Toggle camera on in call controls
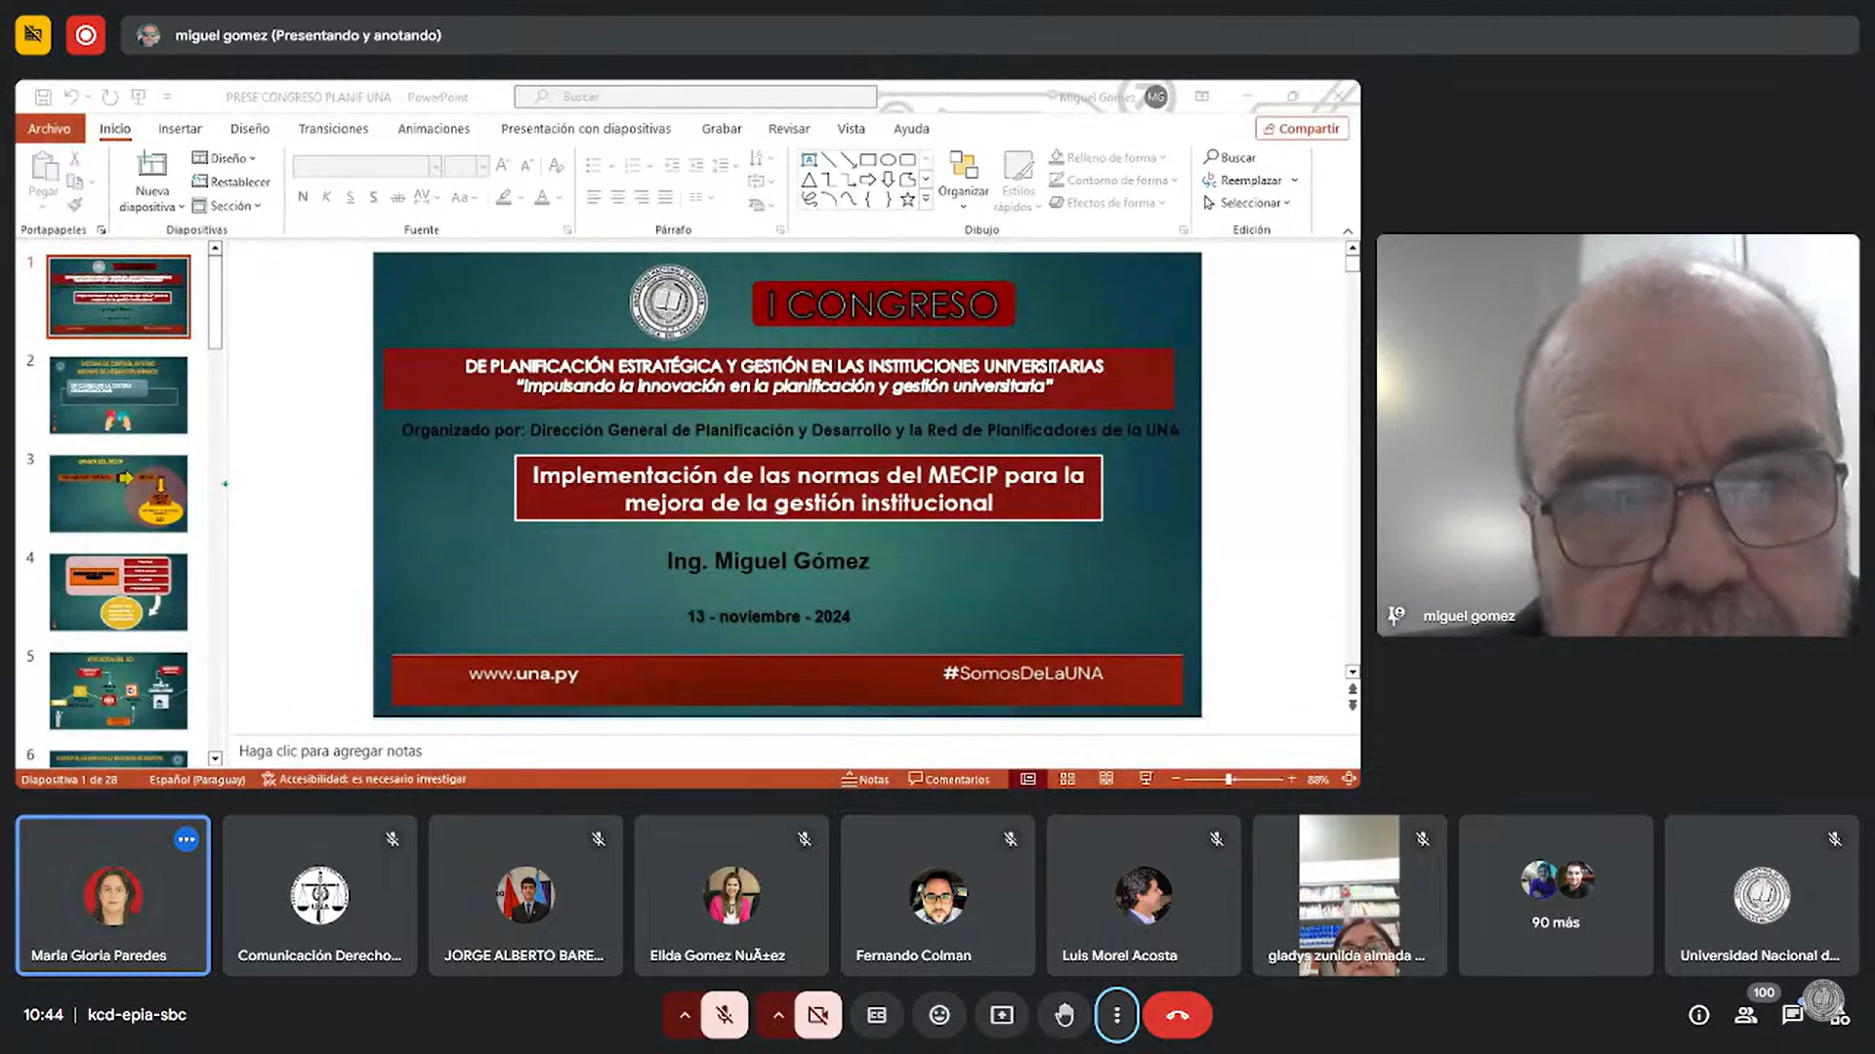This screenshot has height=1054, width=1875. coord(818,1015)
